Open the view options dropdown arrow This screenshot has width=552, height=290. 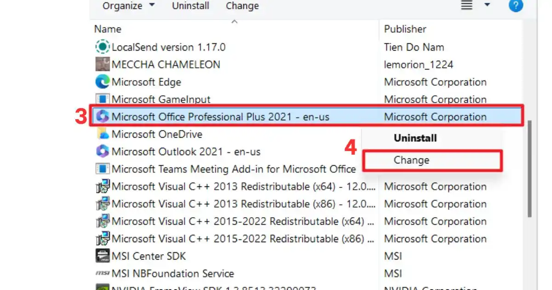tap(488, 5)
